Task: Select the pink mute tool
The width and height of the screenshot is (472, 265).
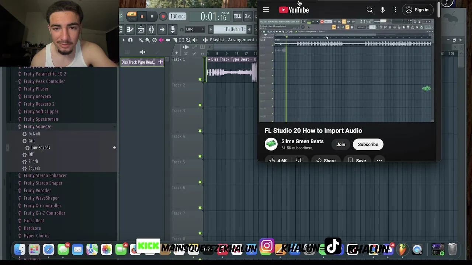Action: click(161, 40)
